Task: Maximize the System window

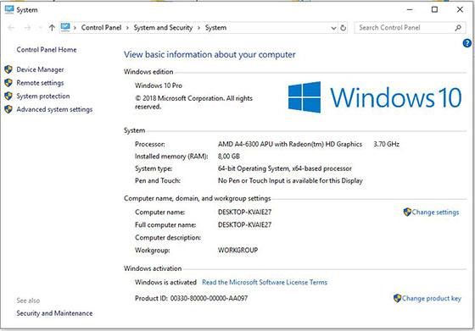Action: (x=434, y=9)
